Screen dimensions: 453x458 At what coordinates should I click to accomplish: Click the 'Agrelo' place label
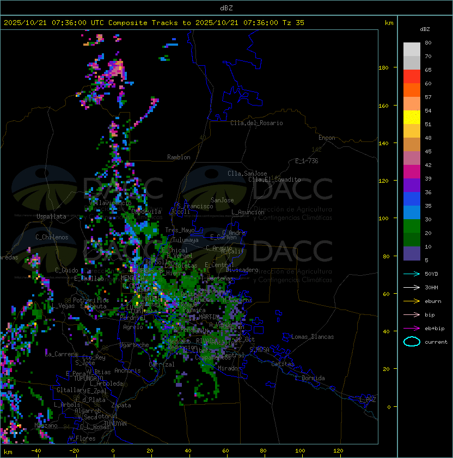click(x=133, y=327)
